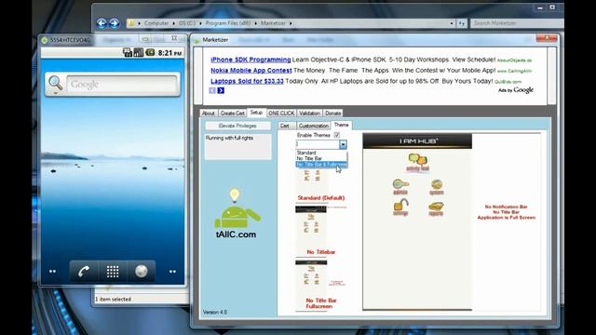This screenshot has height=335, width=596.
Task: Open the Customization sub-tab
Action: coord(314,126)
